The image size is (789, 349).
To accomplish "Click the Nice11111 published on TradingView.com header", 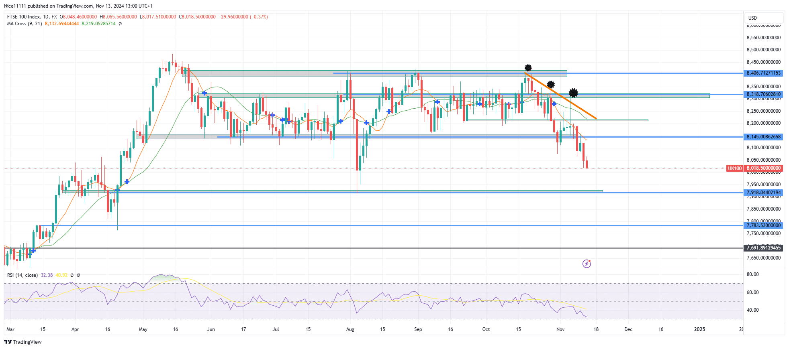I will [x=78, y=6].
